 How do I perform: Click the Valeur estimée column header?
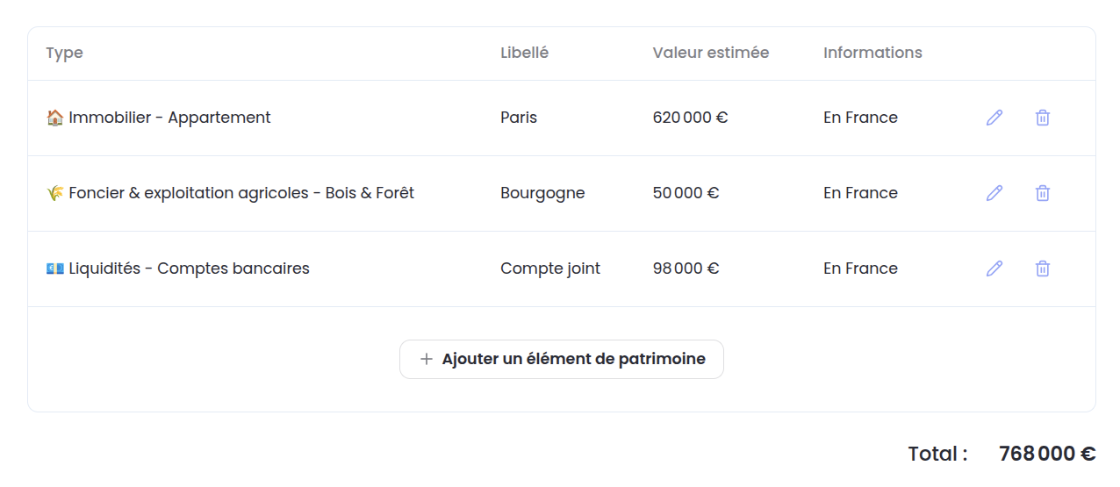point(711,53)
